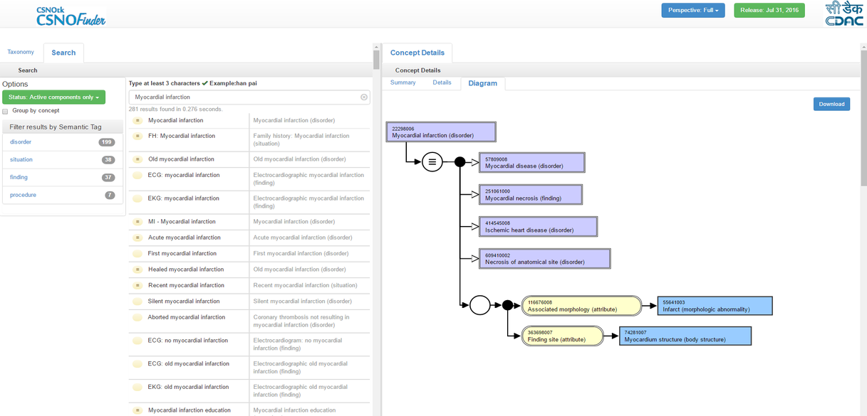Switch to the Taxonomy tab
The width and height of the screenshot is (867, 416).
tap(21, 52)
